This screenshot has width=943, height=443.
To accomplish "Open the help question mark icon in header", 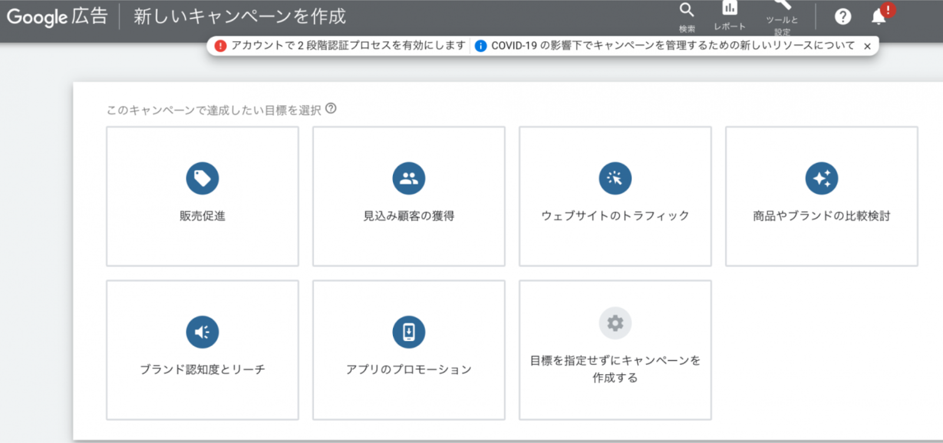I will (x=843, y=16).
